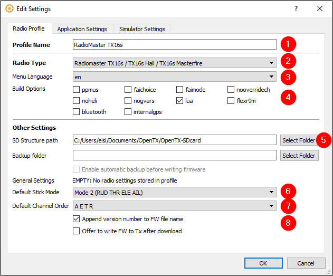Open the Application Settings tab
Image resolution: width=333 pixels, height=276 pixels.
(x=82, y=29)
